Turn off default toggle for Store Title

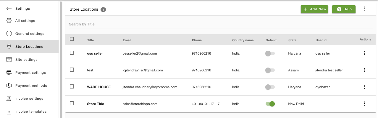[x=270, y=104]
